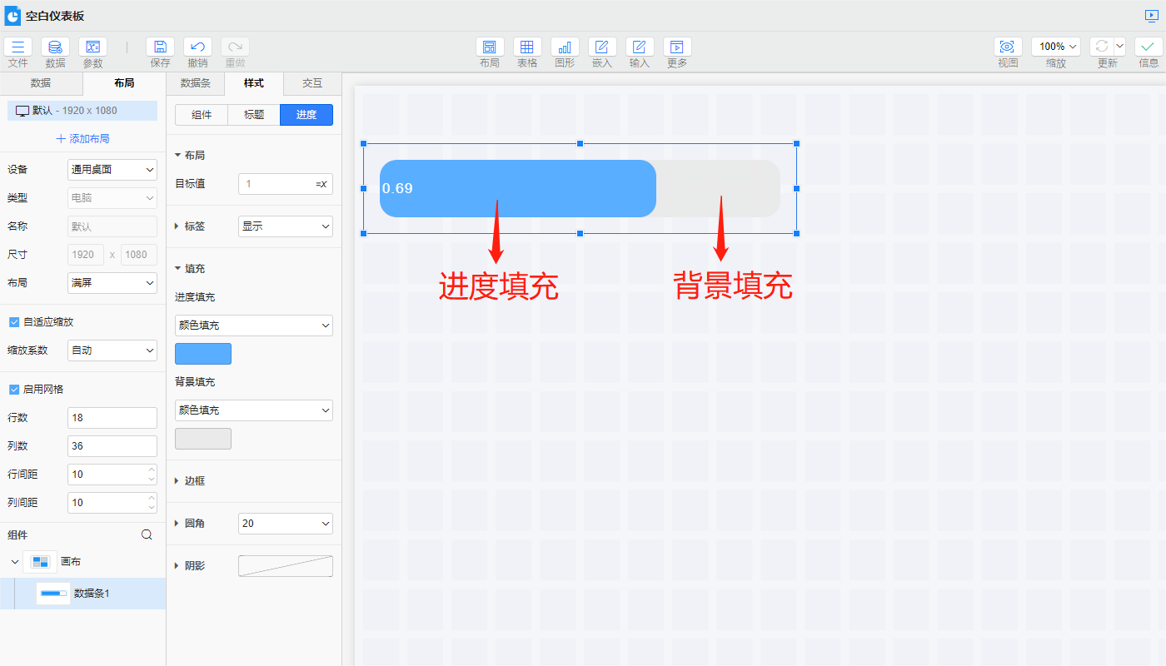Click the 参数 (Parameter) icon
Screen dimensions: 1166x666
[x=92, y=47]
